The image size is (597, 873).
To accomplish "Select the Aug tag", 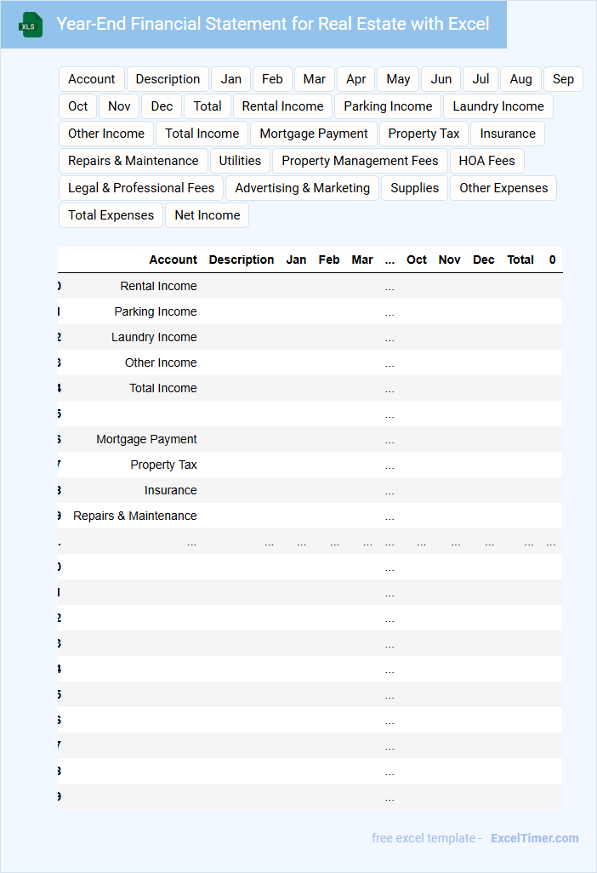I will click(520, 79).
